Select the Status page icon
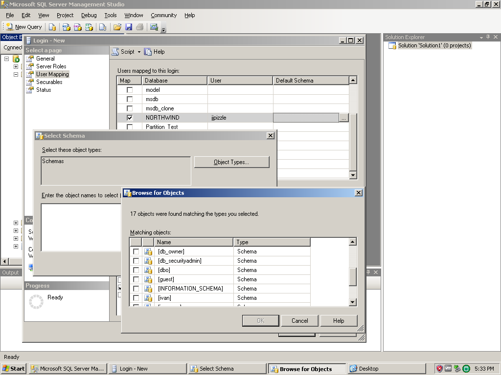The image size is (501, 375). coord(30,90)
